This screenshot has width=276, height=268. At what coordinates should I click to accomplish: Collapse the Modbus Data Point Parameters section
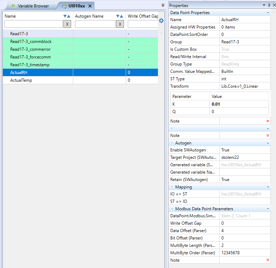tap(268, 209)
